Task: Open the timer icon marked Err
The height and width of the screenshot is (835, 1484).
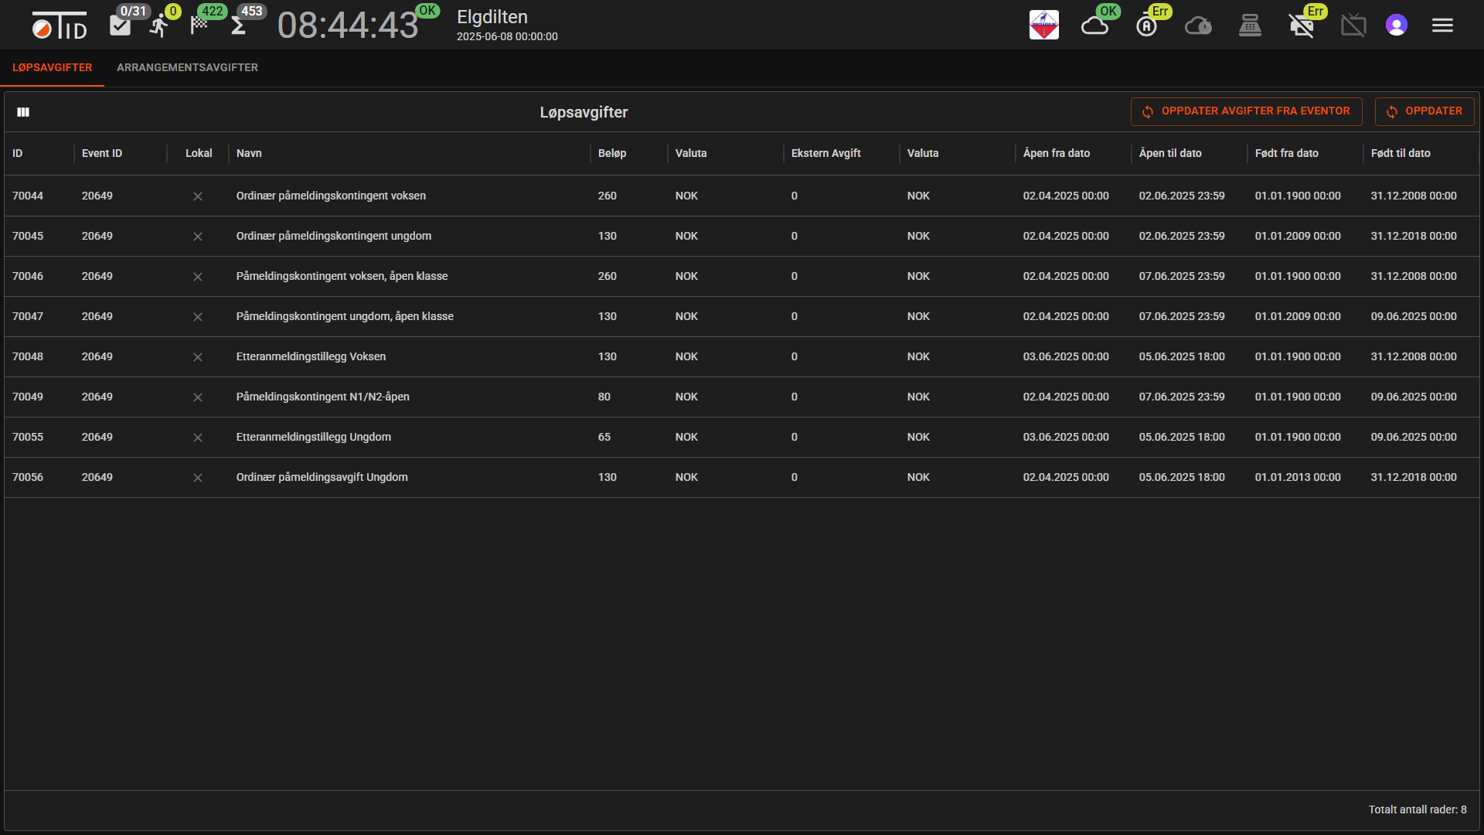Action: [x=1146, y=26]
